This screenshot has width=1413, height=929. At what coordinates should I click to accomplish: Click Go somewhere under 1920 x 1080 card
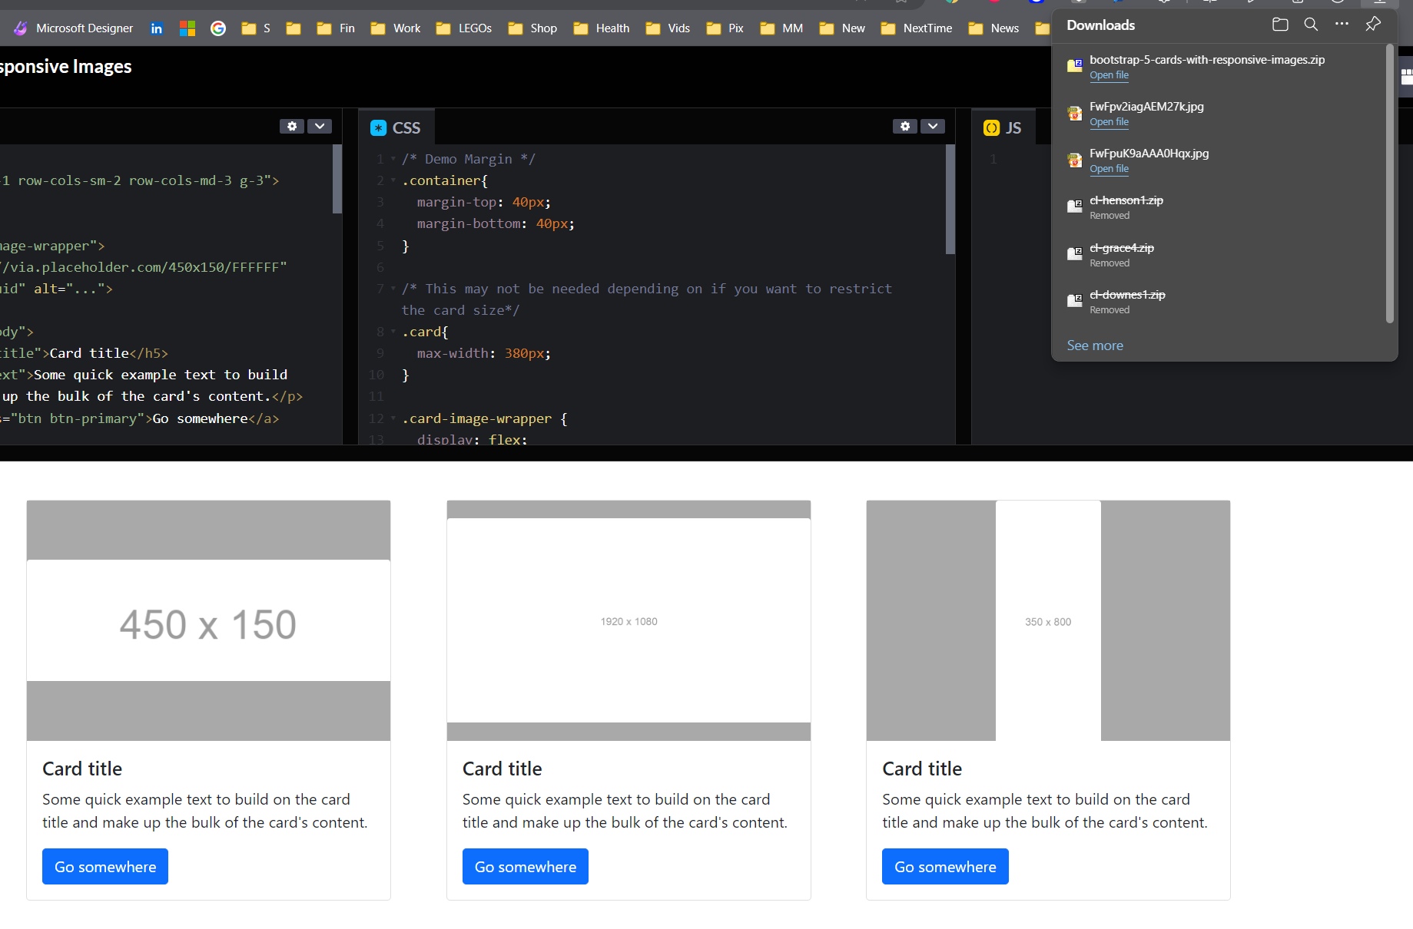[x=525, y=866]
